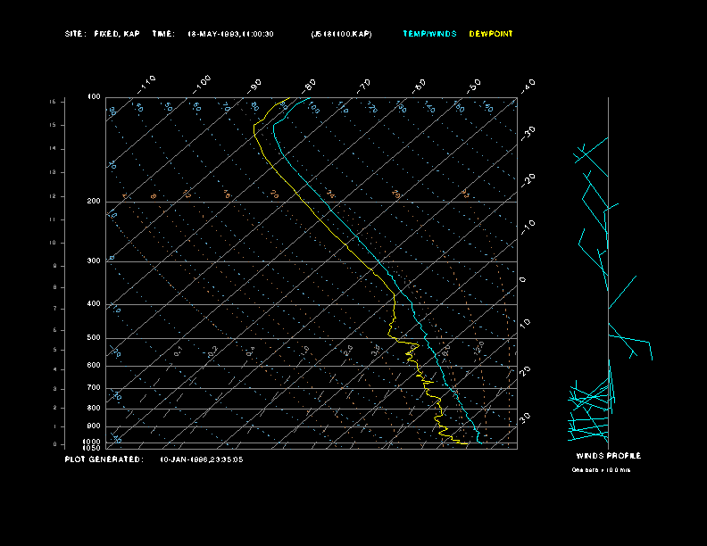Image resolution: width=707 pixels, height=546 pixels.
Task: Click the 10 km height scale label
Action: [54, 243]
